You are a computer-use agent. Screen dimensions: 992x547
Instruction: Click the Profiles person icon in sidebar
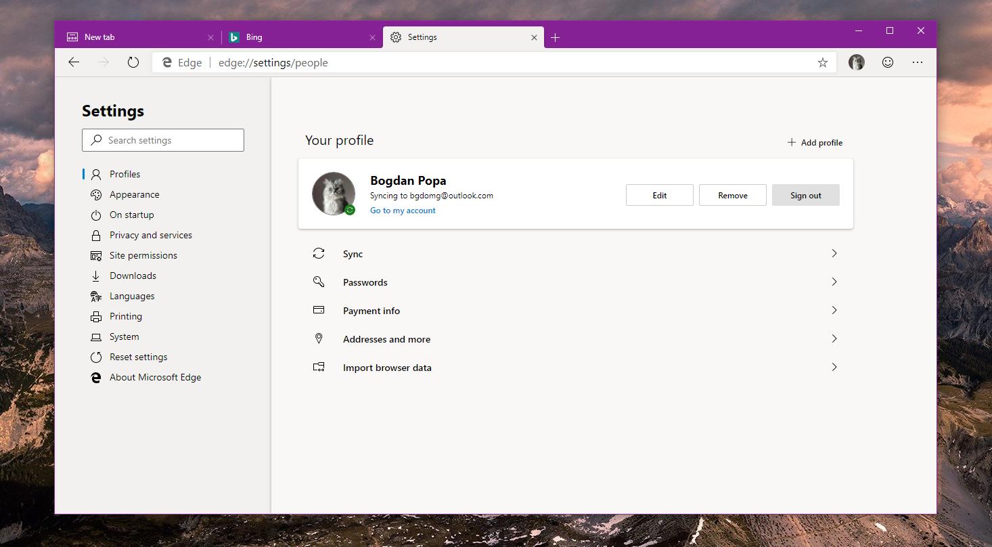pos(96,175)
